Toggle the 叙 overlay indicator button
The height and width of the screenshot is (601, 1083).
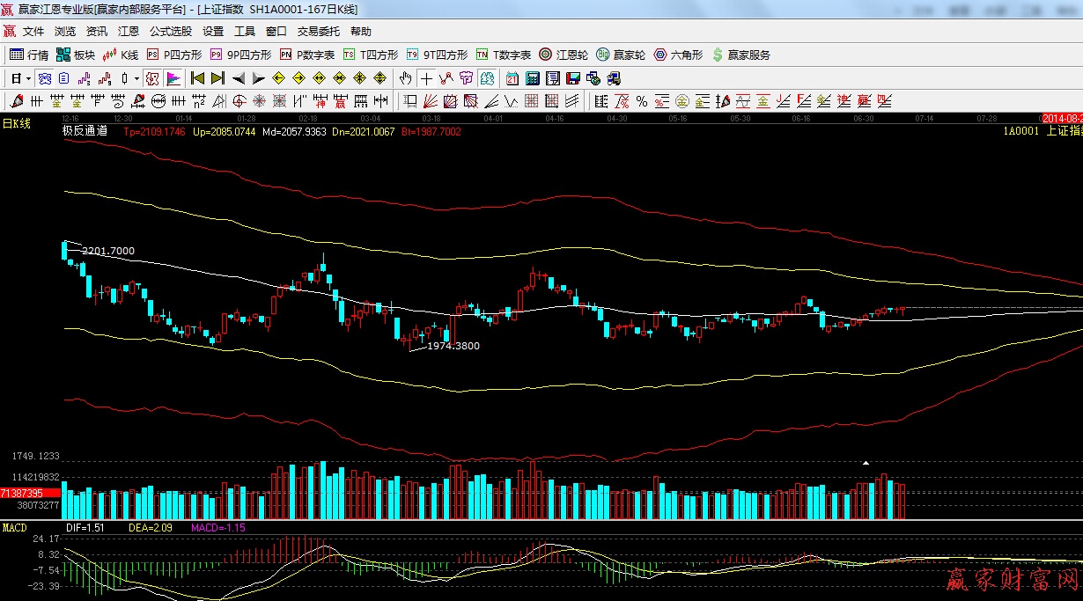click(152, 78)
